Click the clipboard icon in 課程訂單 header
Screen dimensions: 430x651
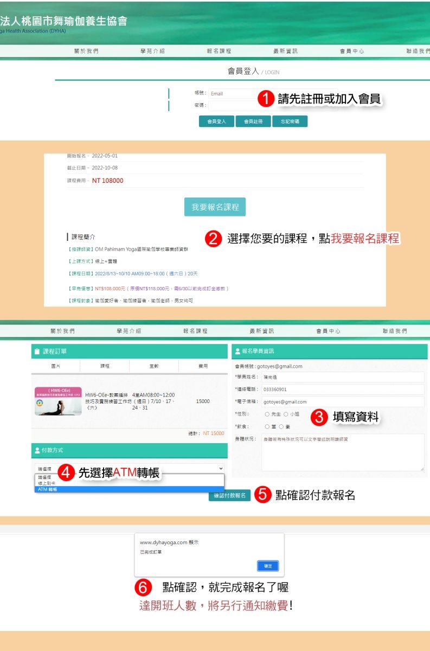pyautogui.click(x=37, y=352)
